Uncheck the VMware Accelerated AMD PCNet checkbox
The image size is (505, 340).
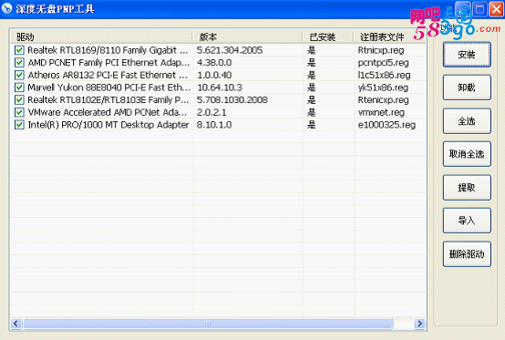point(19,112)
